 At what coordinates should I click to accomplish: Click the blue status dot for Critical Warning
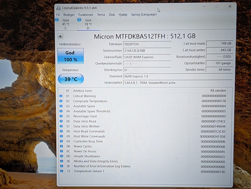pos(61,96)
